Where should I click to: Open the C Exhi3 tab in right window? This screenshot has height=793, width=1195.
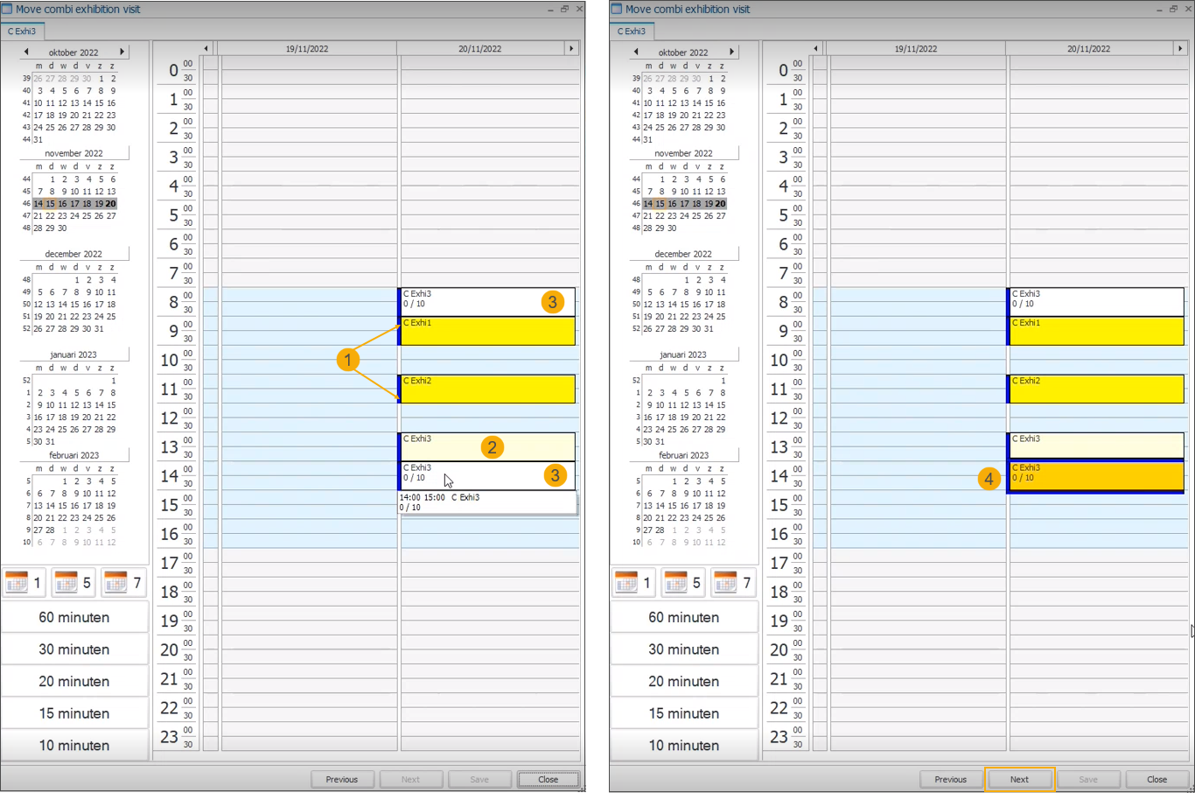(632, 32)
